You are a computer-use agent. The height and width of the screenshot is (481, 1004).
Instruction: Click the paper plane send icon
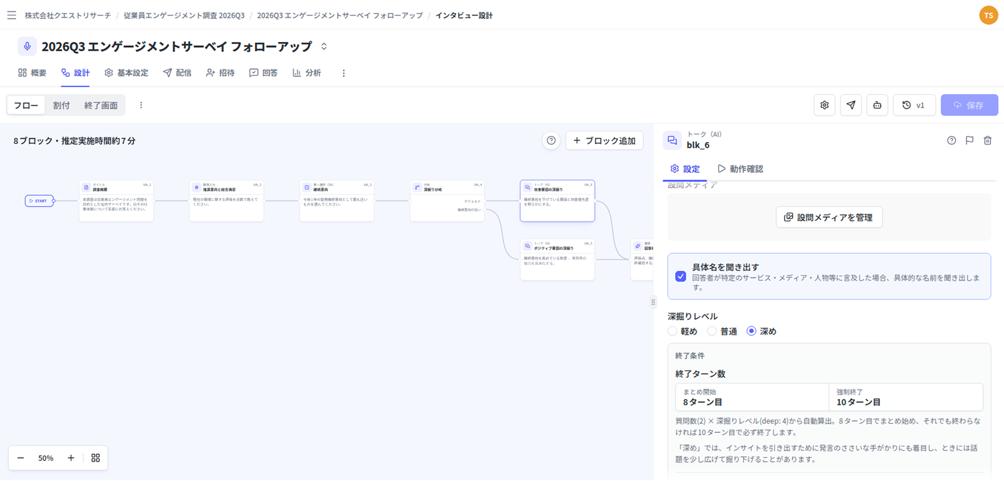coord(851,105)
